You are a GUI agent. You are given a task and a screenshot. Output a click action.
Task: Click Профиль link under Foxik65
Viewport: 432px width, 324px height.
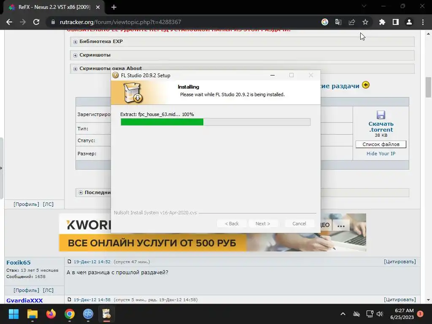26,290
